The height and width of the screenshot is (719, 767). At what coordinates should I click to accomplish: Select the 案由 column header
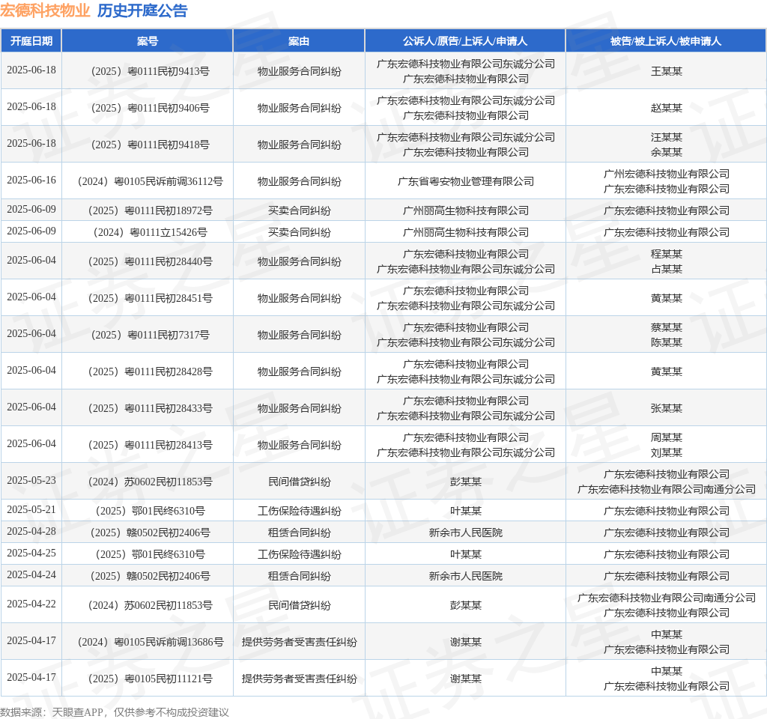point(299,41)
